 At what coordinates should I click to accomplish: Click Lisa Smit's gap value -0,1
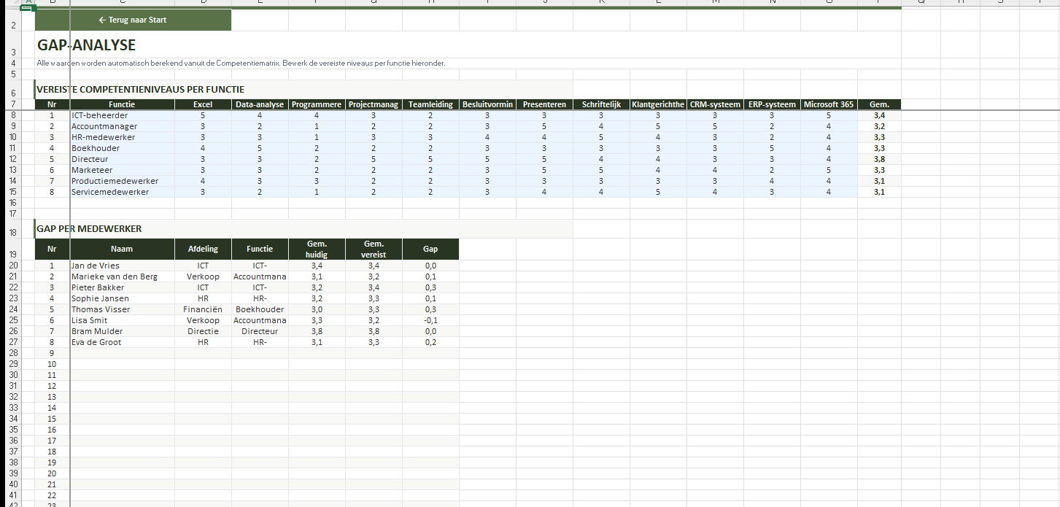click(x=430, y=320)
